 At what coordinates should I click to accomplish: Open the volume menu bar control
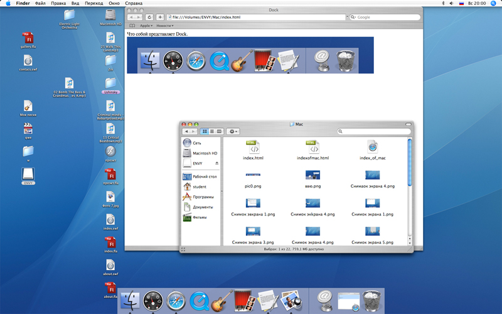pos(451,3)
